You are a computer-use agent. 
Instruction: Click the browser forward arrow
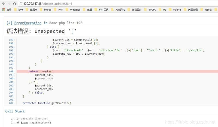[x=9, y=4]
